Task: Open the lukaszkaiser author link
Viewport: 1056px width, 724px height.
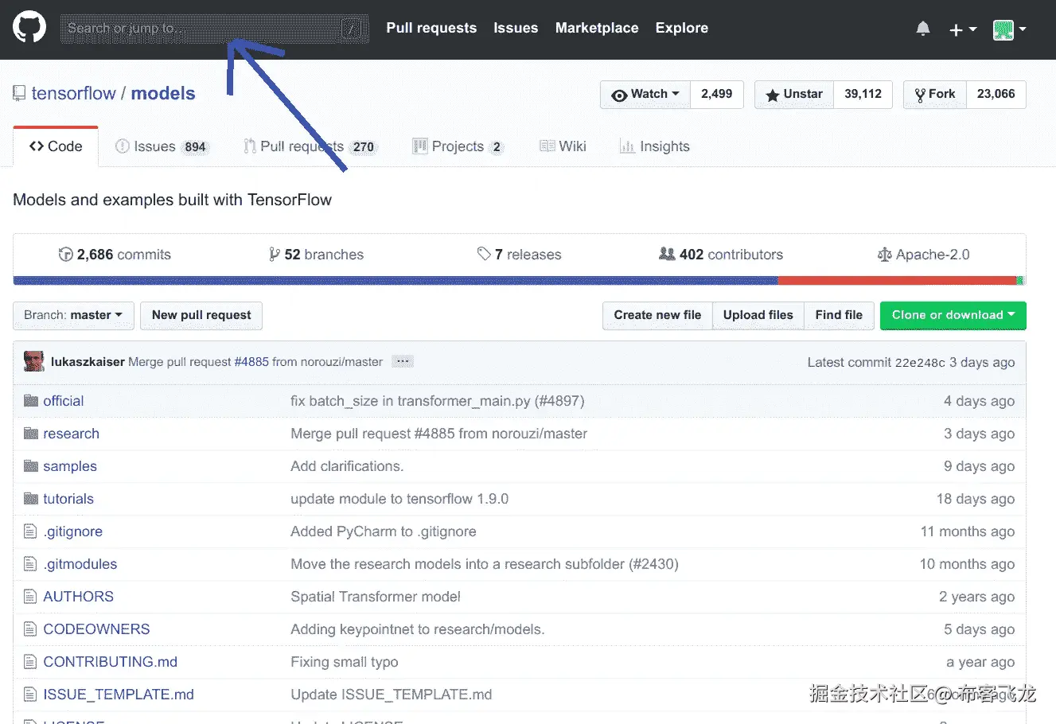Action: coord(88,362)
